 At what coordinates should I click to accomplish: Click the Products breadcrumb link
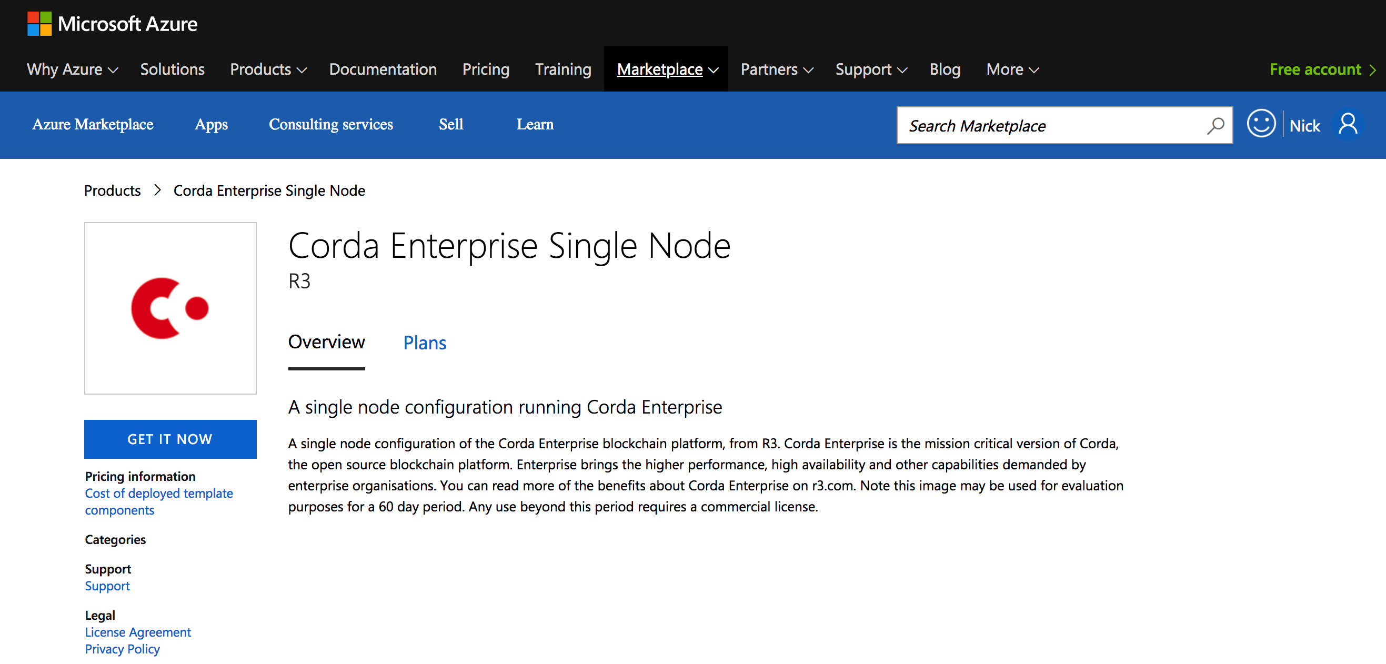pos(112,190)
